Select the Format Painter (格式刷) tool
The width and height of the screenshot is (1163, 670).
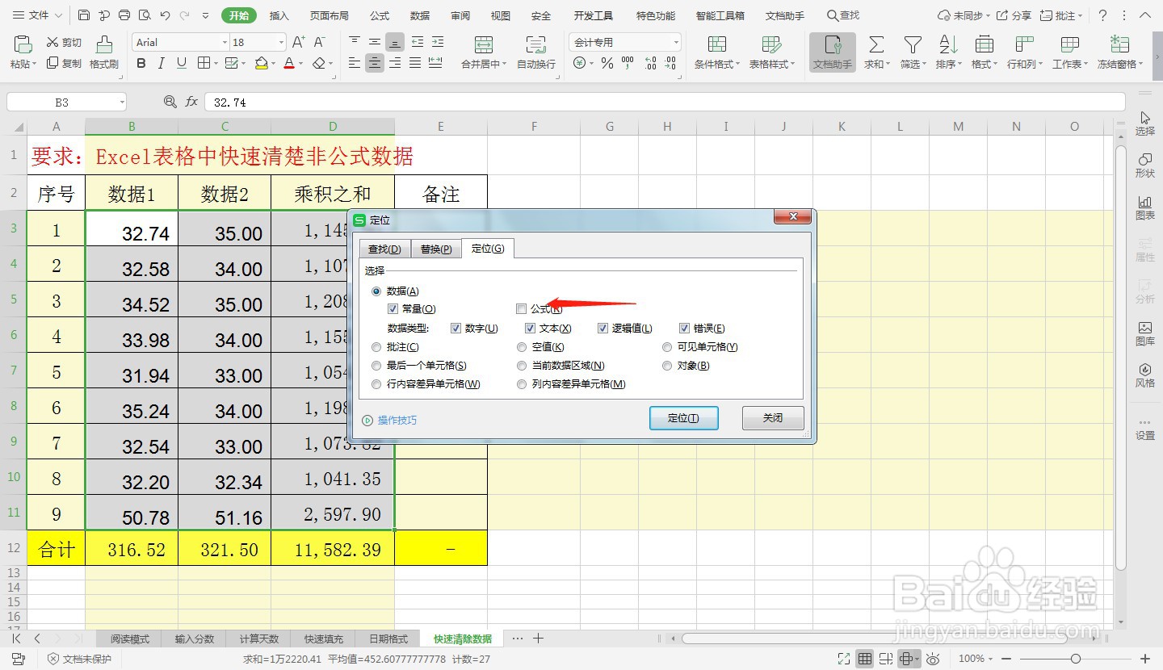104,52
